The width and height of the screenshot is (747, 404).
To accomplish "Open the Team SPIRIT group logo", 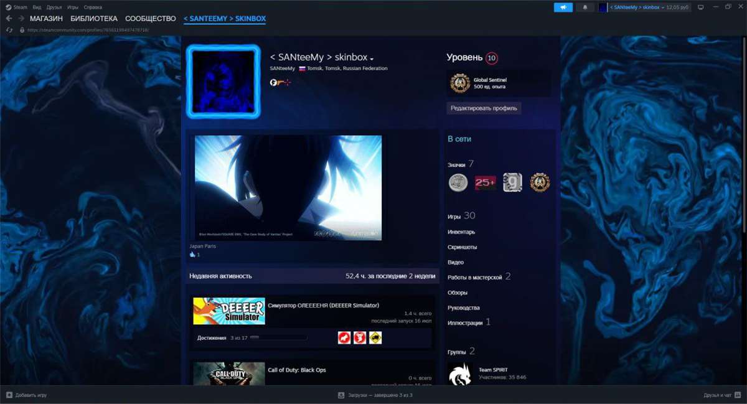I will click(x=460, y=373).
